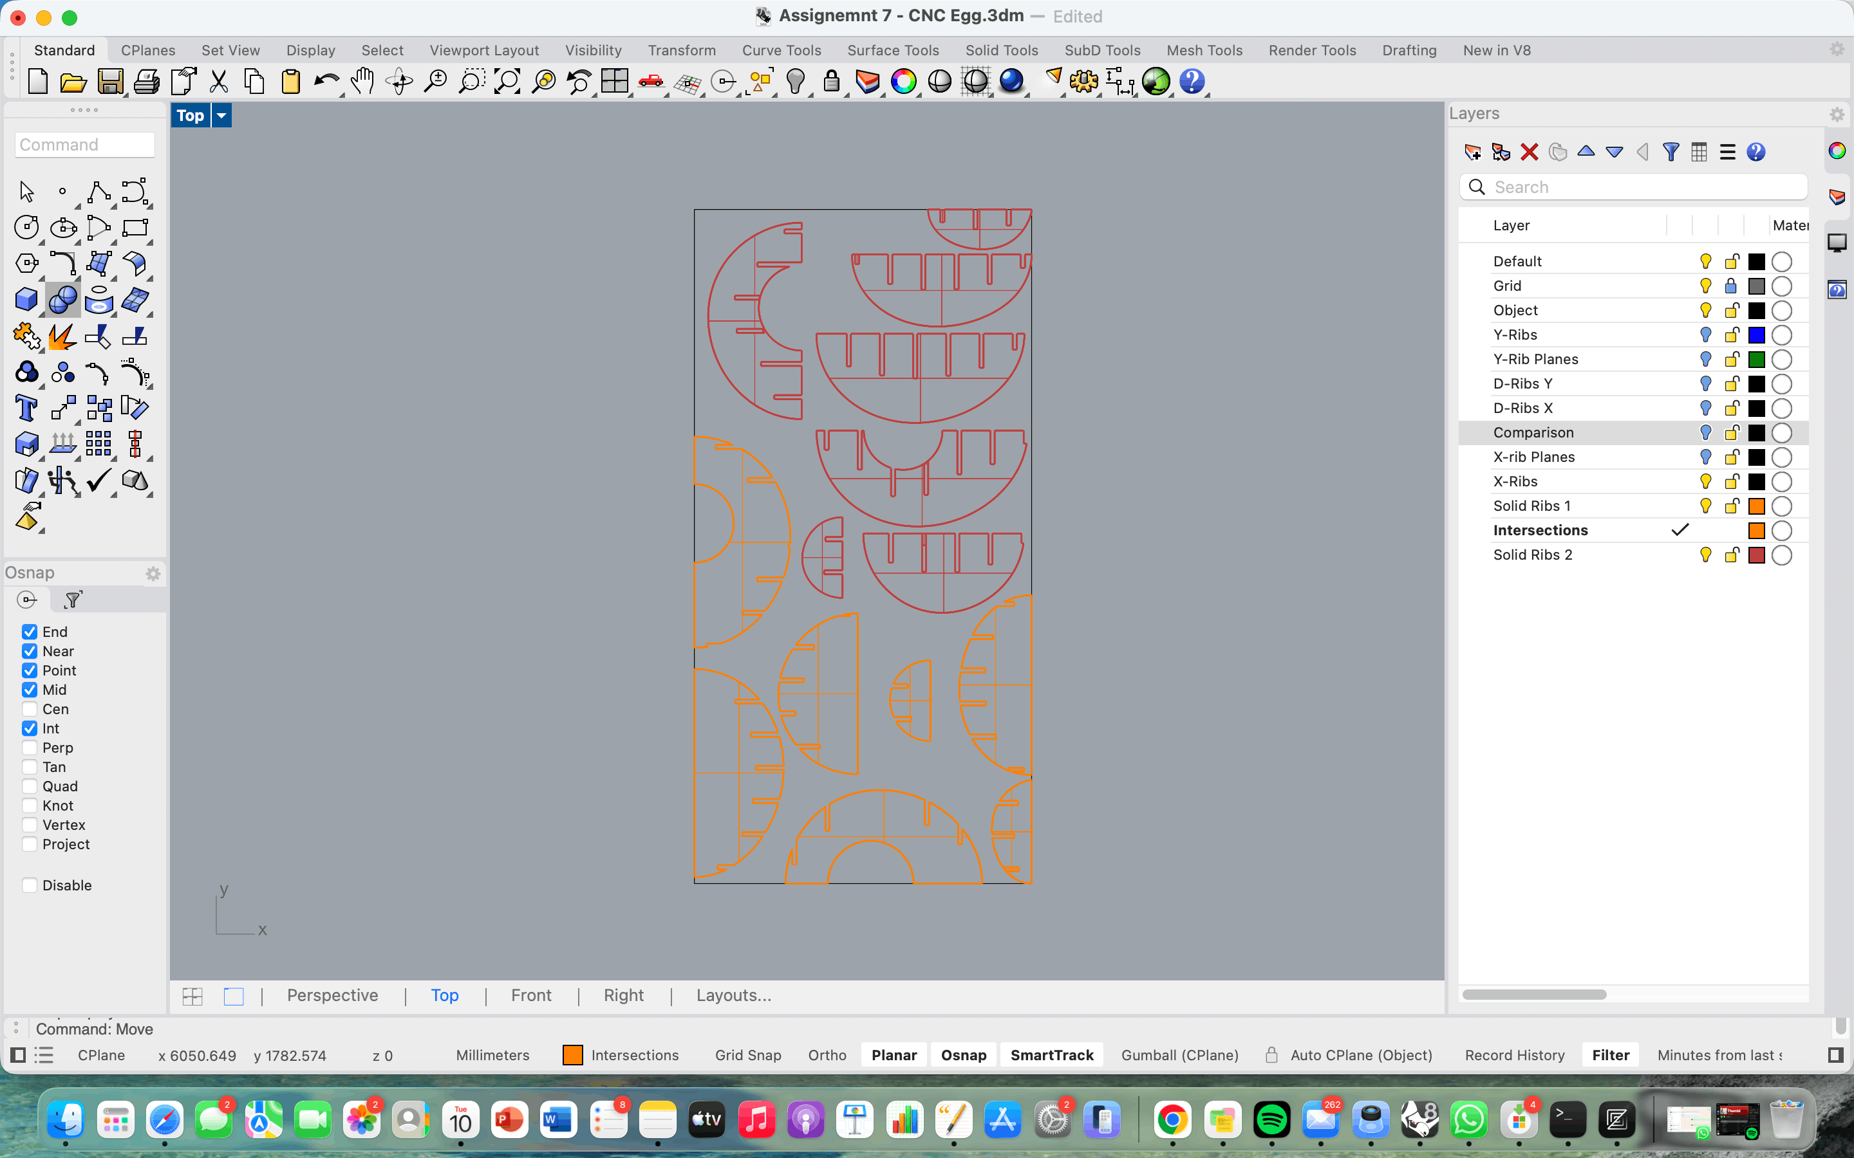Click the Save file icon
Viewport: 1854px width, 1158px height.
coord(110,81)
